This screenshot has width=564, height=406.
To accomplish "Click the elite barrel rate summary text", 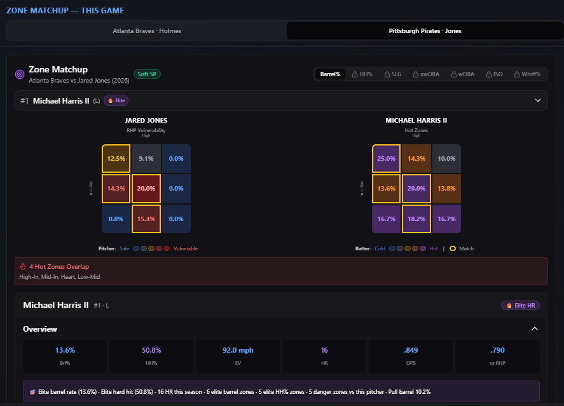I will 235,392.
